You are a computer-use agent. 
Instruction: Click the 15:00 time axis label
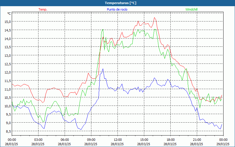pos(144,140)
